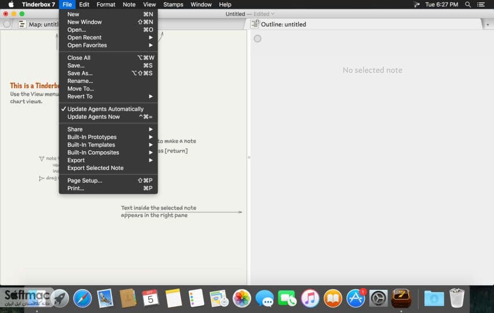494x313 pixels.
Task: Open Notification Center icon in menu bar
Action: (x=481, y=5)
